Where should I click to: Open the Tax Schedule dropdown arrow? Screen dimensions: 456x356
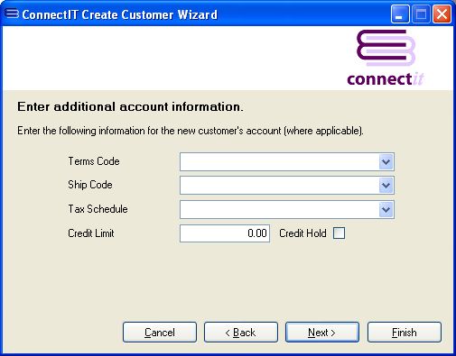386,209
